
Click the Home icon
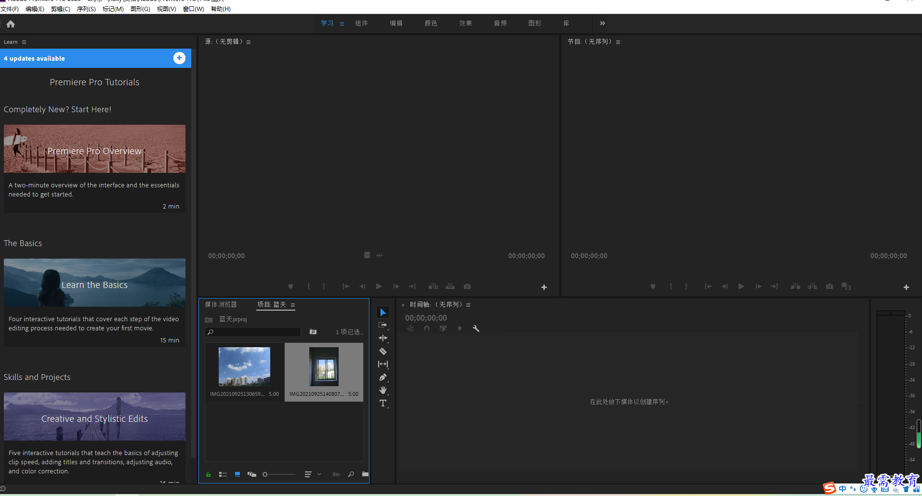click(11, 24)
